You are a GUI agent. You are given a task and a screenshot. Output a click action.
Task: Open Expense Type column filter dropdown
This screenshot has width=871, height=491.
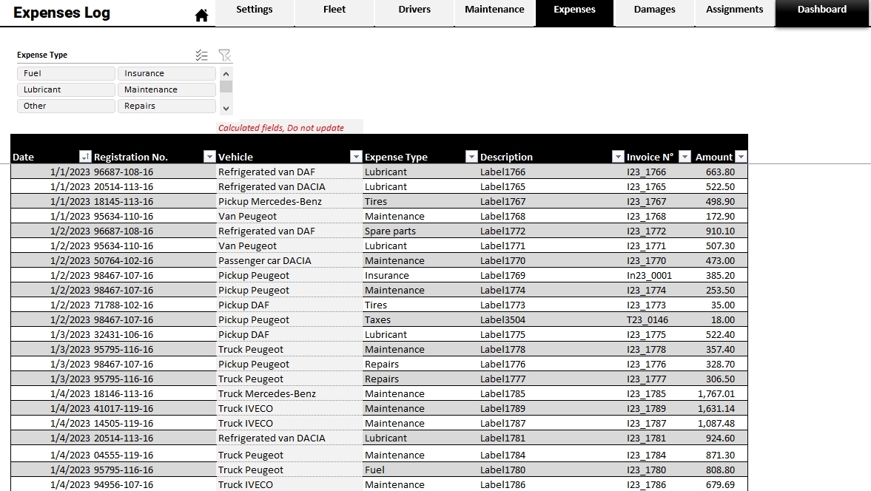click(x=471, y=157)
